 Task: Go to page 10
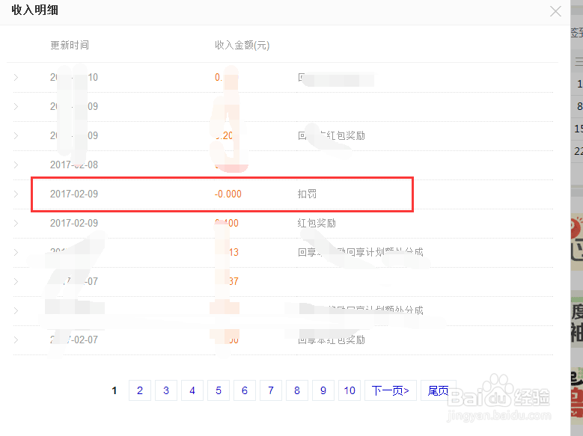350,390
